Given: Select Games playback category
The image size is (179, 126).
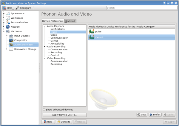Looking at the screenshot, I should [x=54, y=41].
